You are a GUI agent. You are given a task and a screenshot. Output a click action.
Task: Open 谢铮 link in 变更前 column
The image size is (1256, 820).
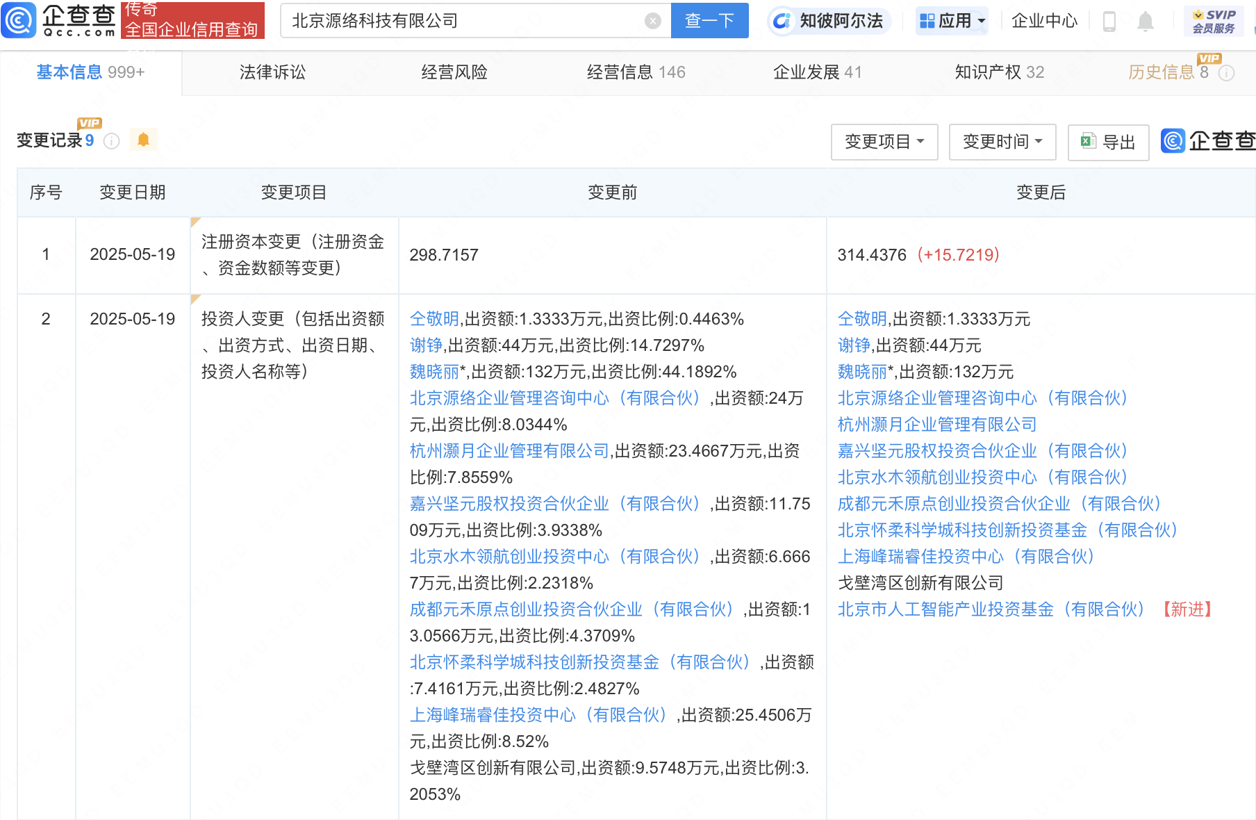(426, 345)
